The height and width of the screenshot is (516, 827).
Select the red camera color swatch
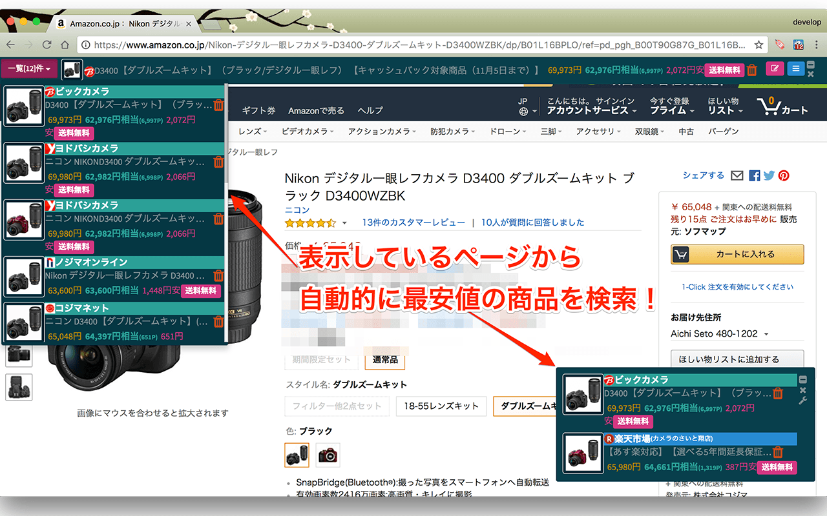pos(328,455)
